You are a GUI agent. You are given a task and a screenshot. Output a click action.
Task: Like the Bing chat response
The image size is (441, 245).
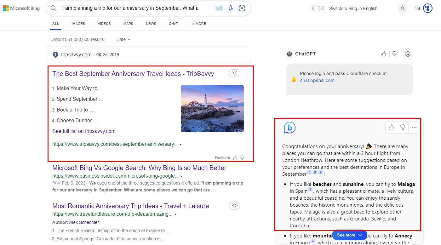click(x=391, y=128)
